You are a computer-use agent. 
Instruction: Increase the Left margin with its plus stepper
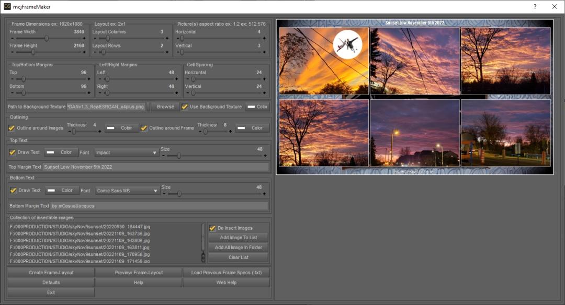pyautogui.click(x=176, y=79)
